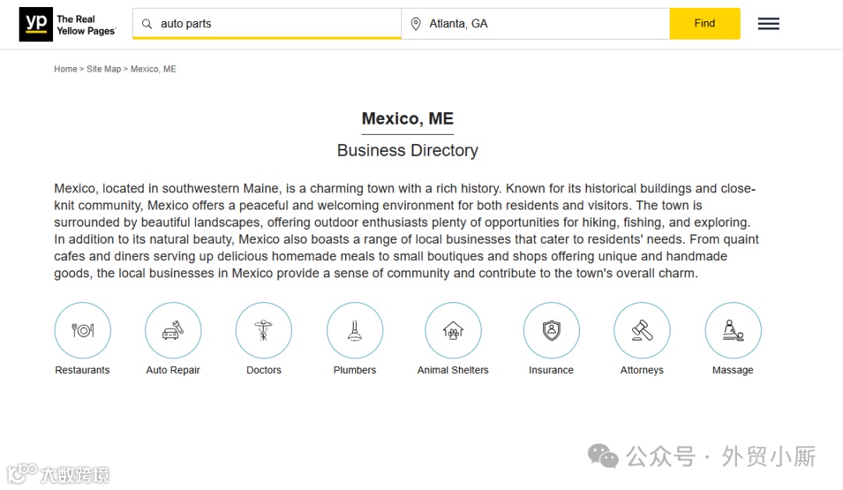Image resolution: width=843 pixels, height=490 pixels.
Task: Click the 'Atlanta, GA' location field
Action: tap(539, 23)
